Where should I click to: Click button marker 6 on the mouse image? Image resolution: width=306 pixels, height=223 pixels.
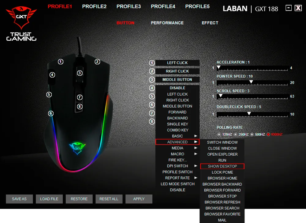(51, 113)
